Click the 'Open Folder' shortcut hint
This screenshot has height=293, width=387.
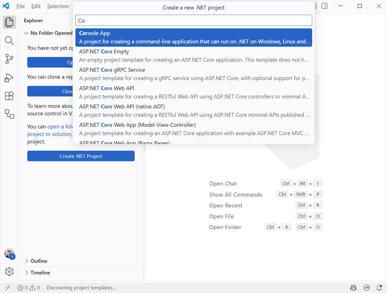pyautogui.click(x=225, y=227)
